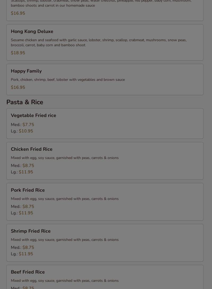Screen dimensions: 212x289
Task: Select Lg. $10.95 Vegetable Fried rice price
Action: 22,131
